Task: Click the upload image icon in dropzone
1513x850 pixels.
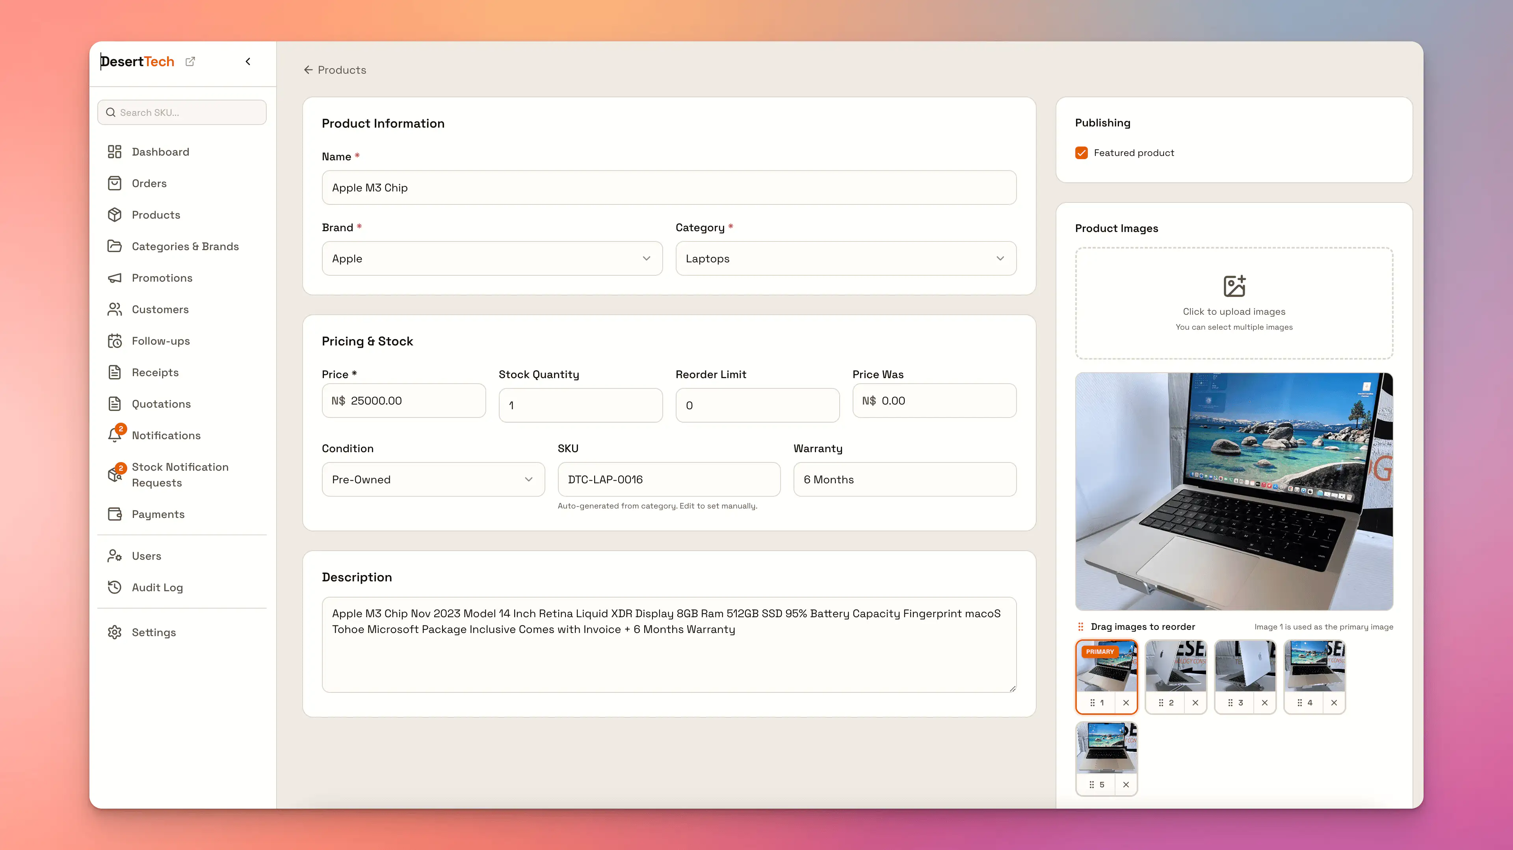Action: 1234,286
